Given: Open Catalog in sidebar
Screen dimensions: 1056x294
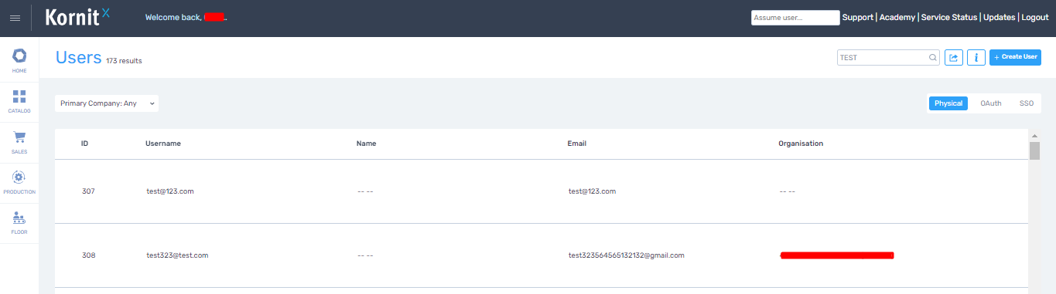Looking at the screenshot, I should point(19,101).
